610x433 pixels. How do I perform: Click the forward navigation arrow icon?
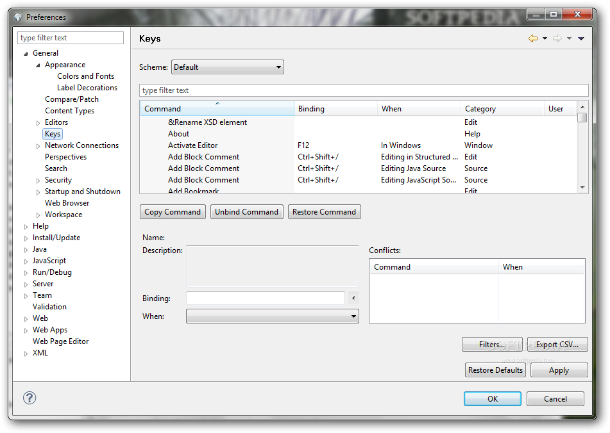[x=557, y=38]
